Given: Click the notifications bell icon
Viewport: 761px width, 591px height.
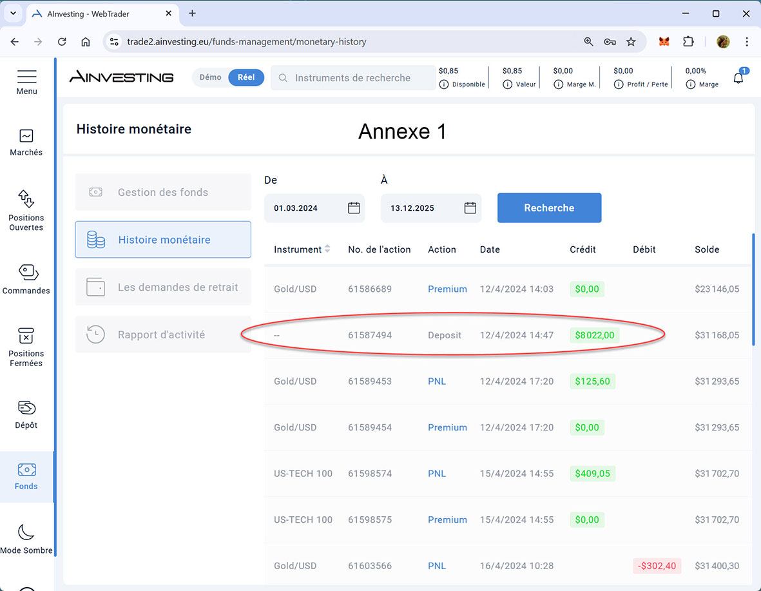Looking at the screenshot, I should point(738,78).
